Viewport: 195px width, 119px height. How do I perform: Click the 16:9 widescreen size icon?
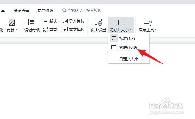114,47
